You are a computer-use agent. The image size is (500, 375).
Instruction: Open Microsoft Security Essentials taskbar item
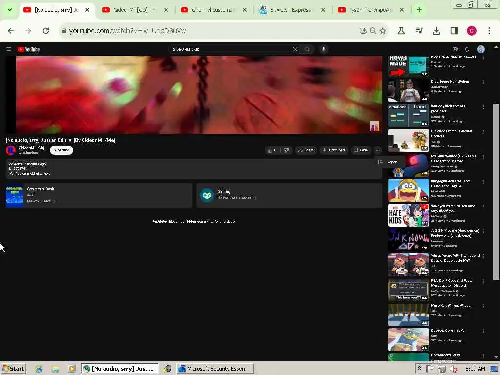215,369
